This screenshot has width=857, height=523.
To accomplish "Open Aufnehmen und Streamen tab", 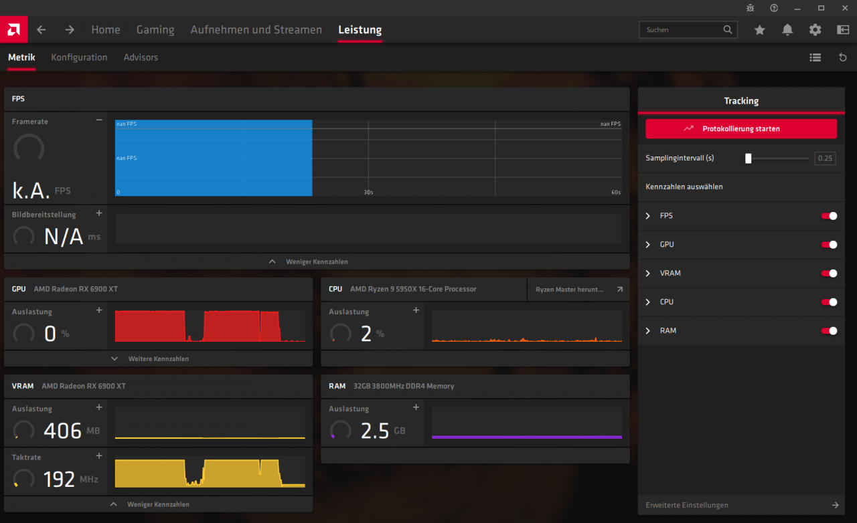I will coord(256,30).
